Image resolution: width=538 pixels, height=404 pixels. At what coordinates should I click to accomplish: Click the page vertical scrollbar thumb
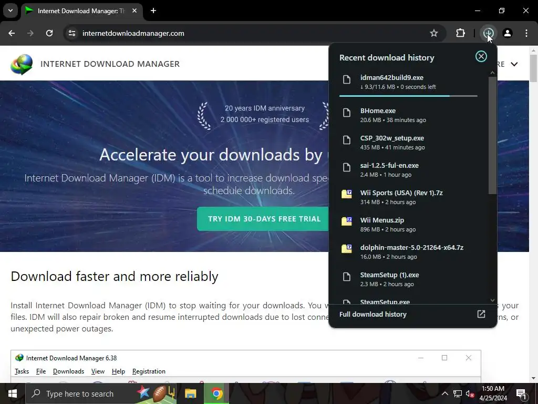pos(533,68)
